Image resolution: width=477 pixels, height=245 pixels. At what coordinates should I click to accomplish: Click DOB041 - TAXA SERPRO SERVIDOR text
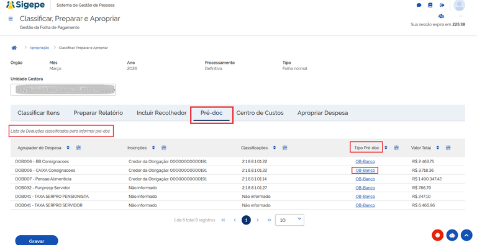(x=48, y=205)
